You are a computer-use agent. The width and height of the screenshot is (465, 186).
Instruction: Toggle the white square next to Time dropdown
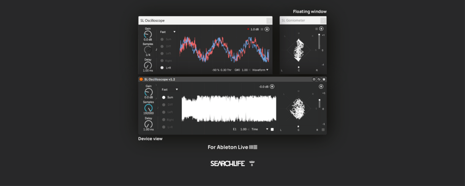click(x=272, y=130)
